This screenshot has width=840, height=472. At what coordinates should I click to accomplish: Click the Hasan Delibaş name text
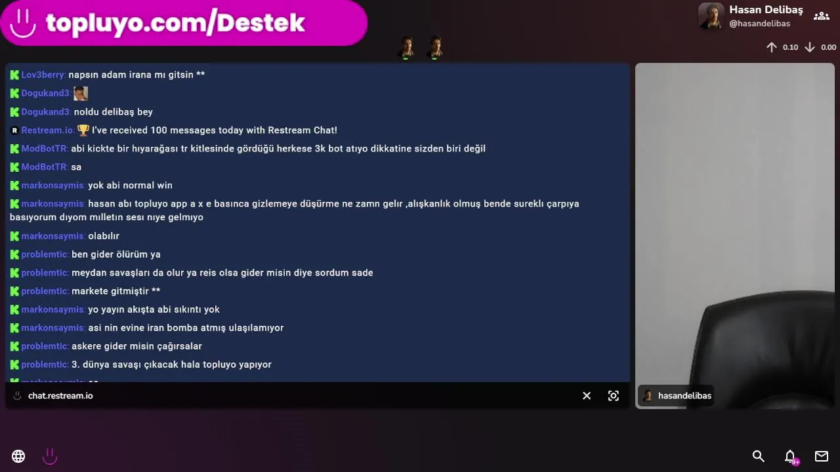coord(766,10)
